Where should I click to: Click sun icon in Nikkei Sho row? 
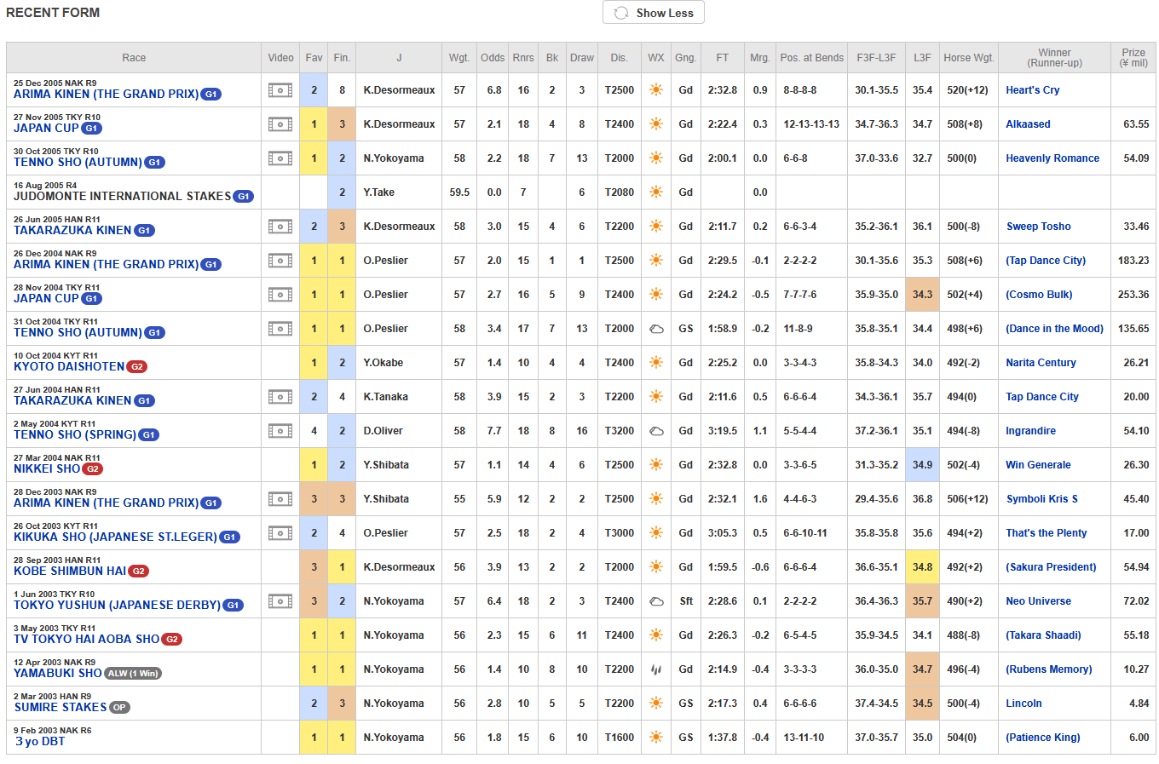tap(656, 465)
